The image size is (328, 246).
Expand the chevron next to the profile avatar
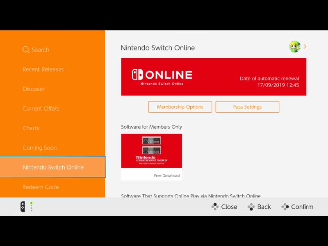click(x=305, y=47)
